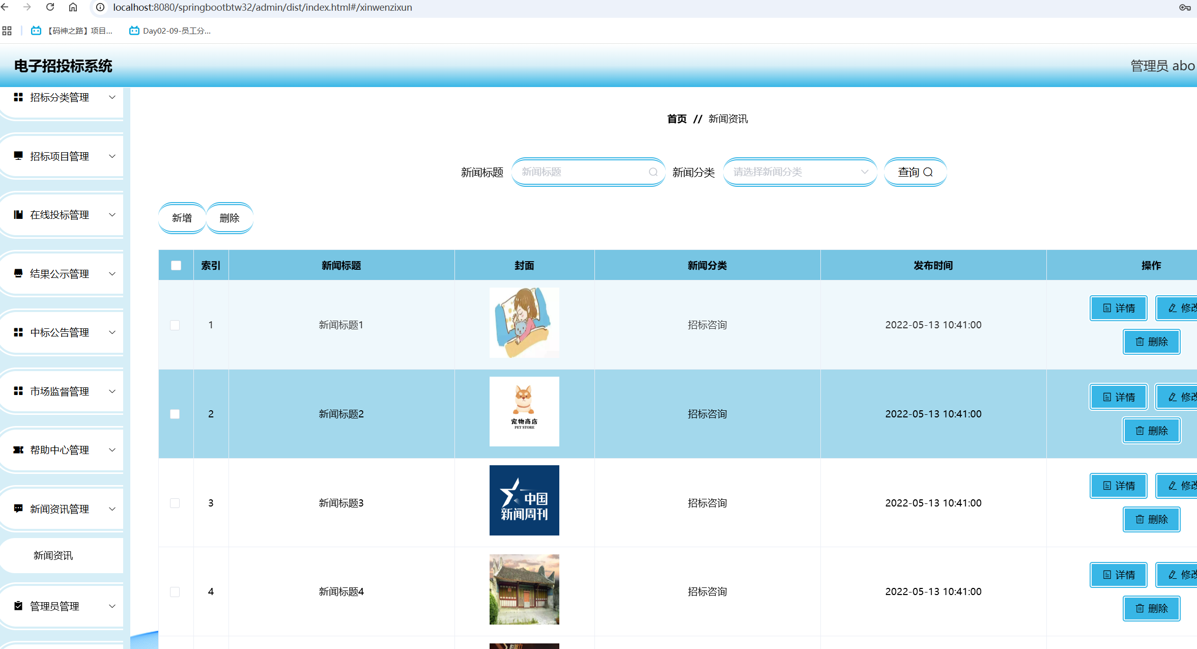Click the browser back arrow
Viewport: 1197px width, 649px height.
click(x=5, y=7)
